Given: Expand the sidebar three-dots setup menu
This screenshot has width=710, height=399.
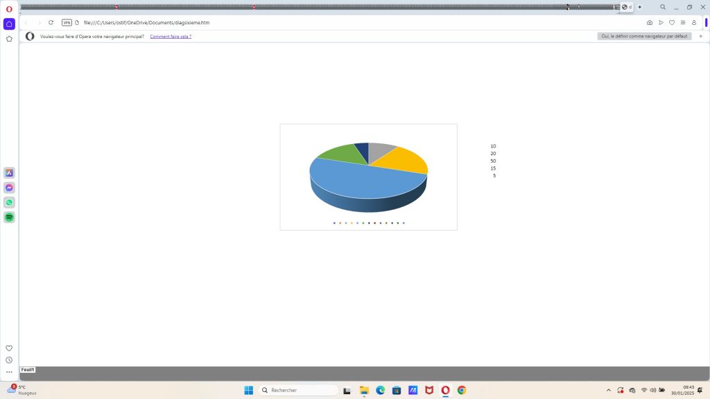Looking at the screenshot, I should pyautogui.click(x=9, y=372).
